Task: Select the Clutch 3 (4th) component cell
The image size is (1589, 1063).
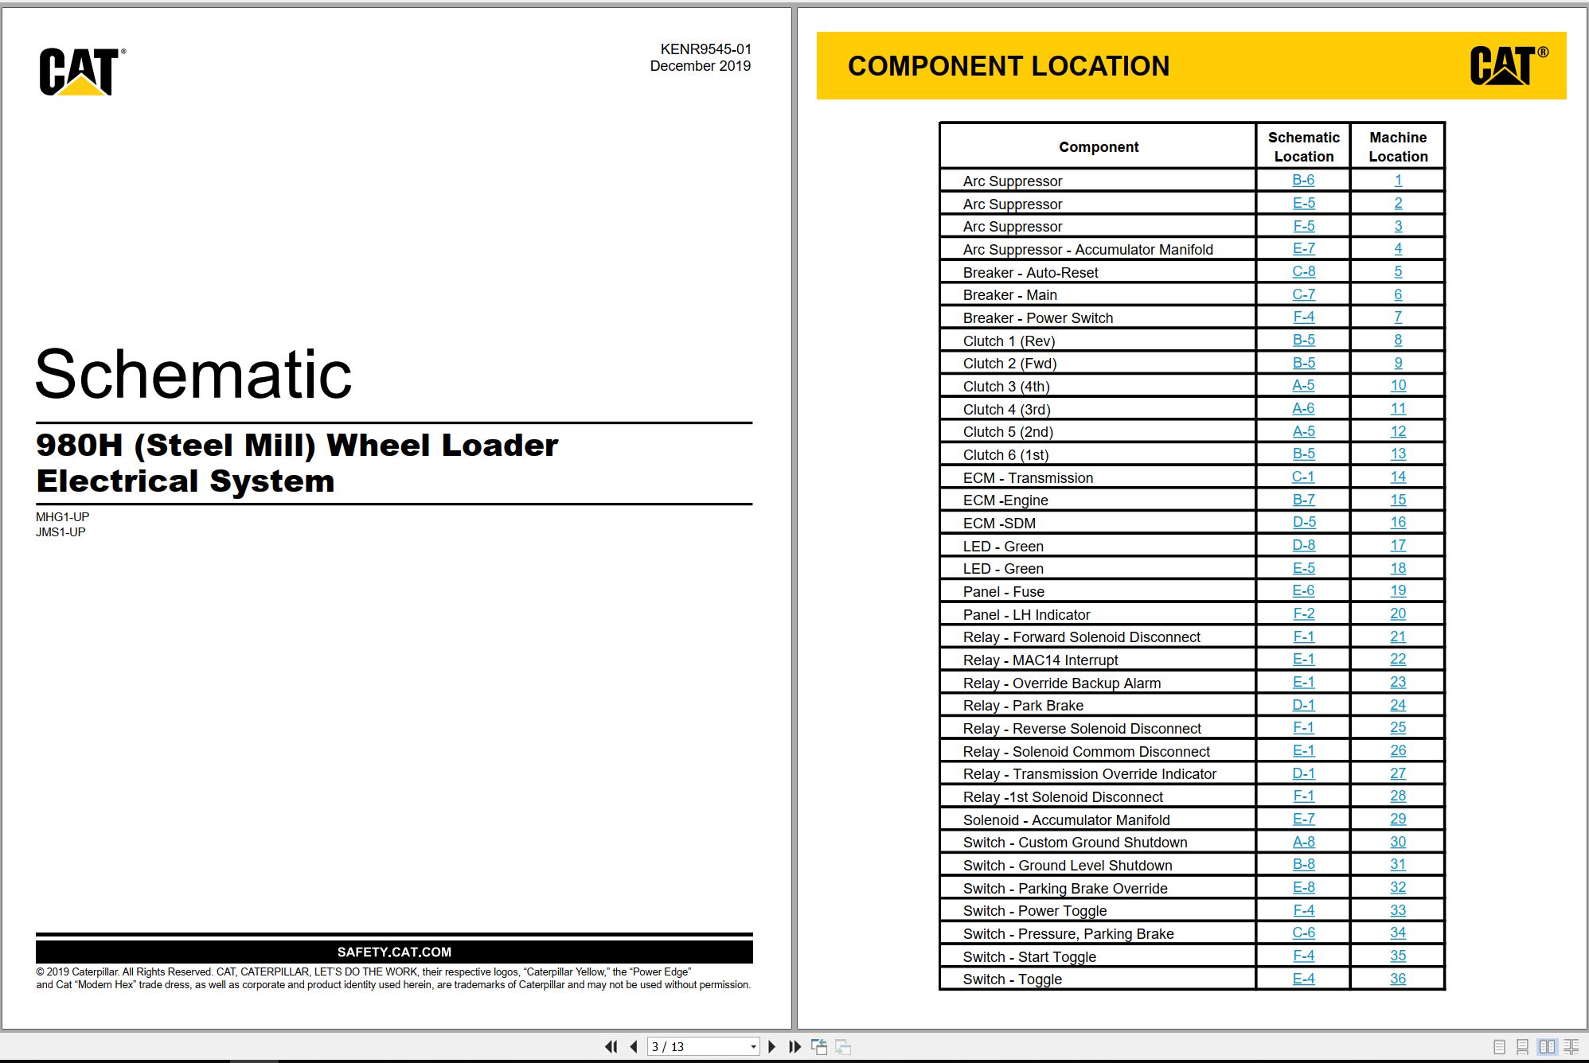Action: [x=1098, y=387]
